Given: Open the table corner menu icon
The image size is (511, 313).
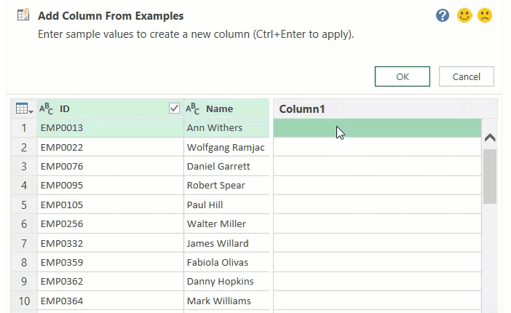Looking at the screenshot, I should coord(24,108).
